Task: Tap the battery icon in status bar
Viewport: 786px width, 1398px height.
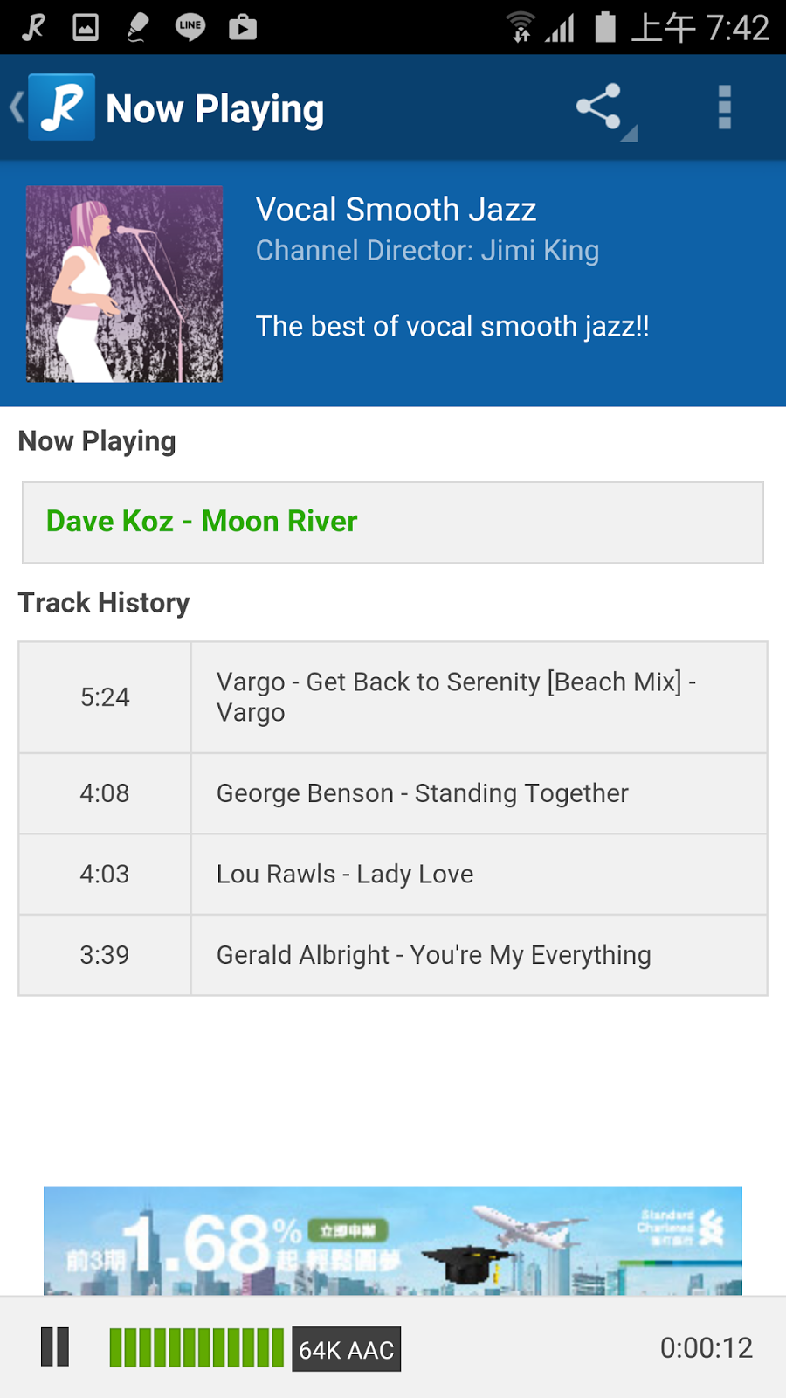Action: (x=605, y=27)
